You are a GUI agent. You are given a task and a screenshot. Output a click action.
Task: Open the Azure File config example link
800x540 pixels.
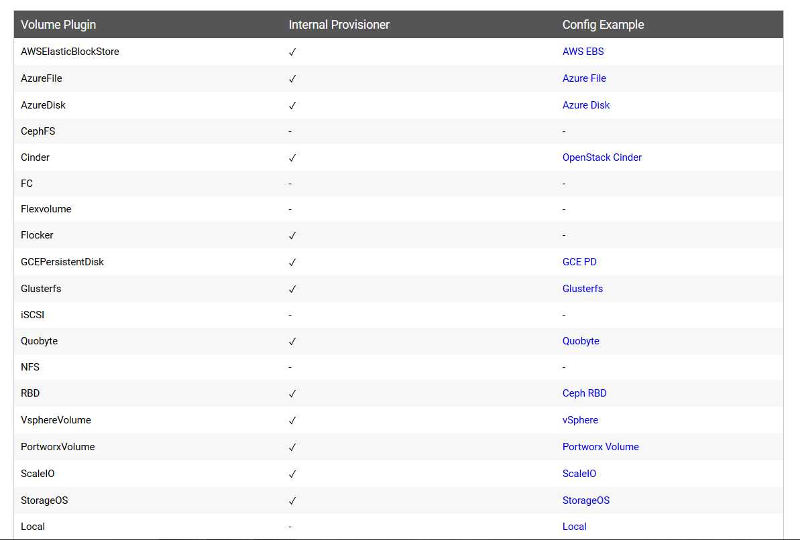point(583,78)
